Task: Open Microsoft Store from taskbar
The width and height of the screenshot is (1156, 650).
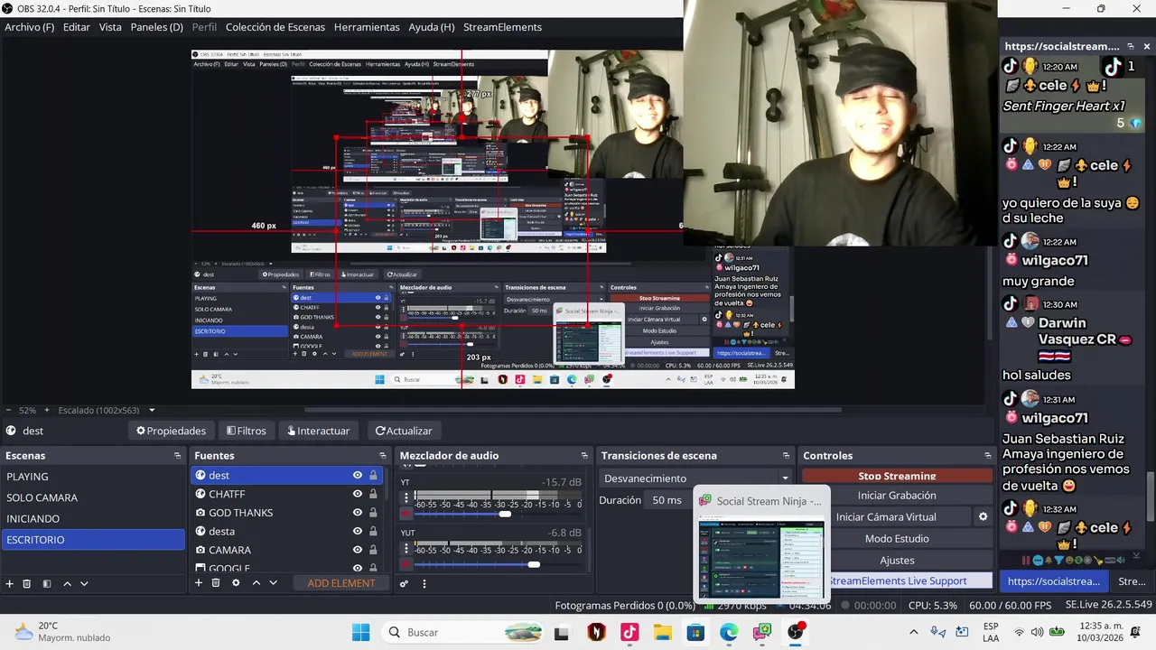Action: click(695, 632)
